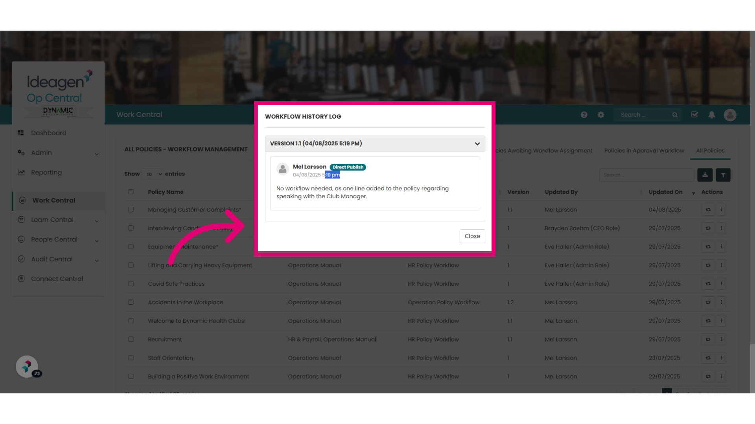Close the Workflow History Log dialog
The height and width of the screenshot is (424, 755).
[472, 236]
